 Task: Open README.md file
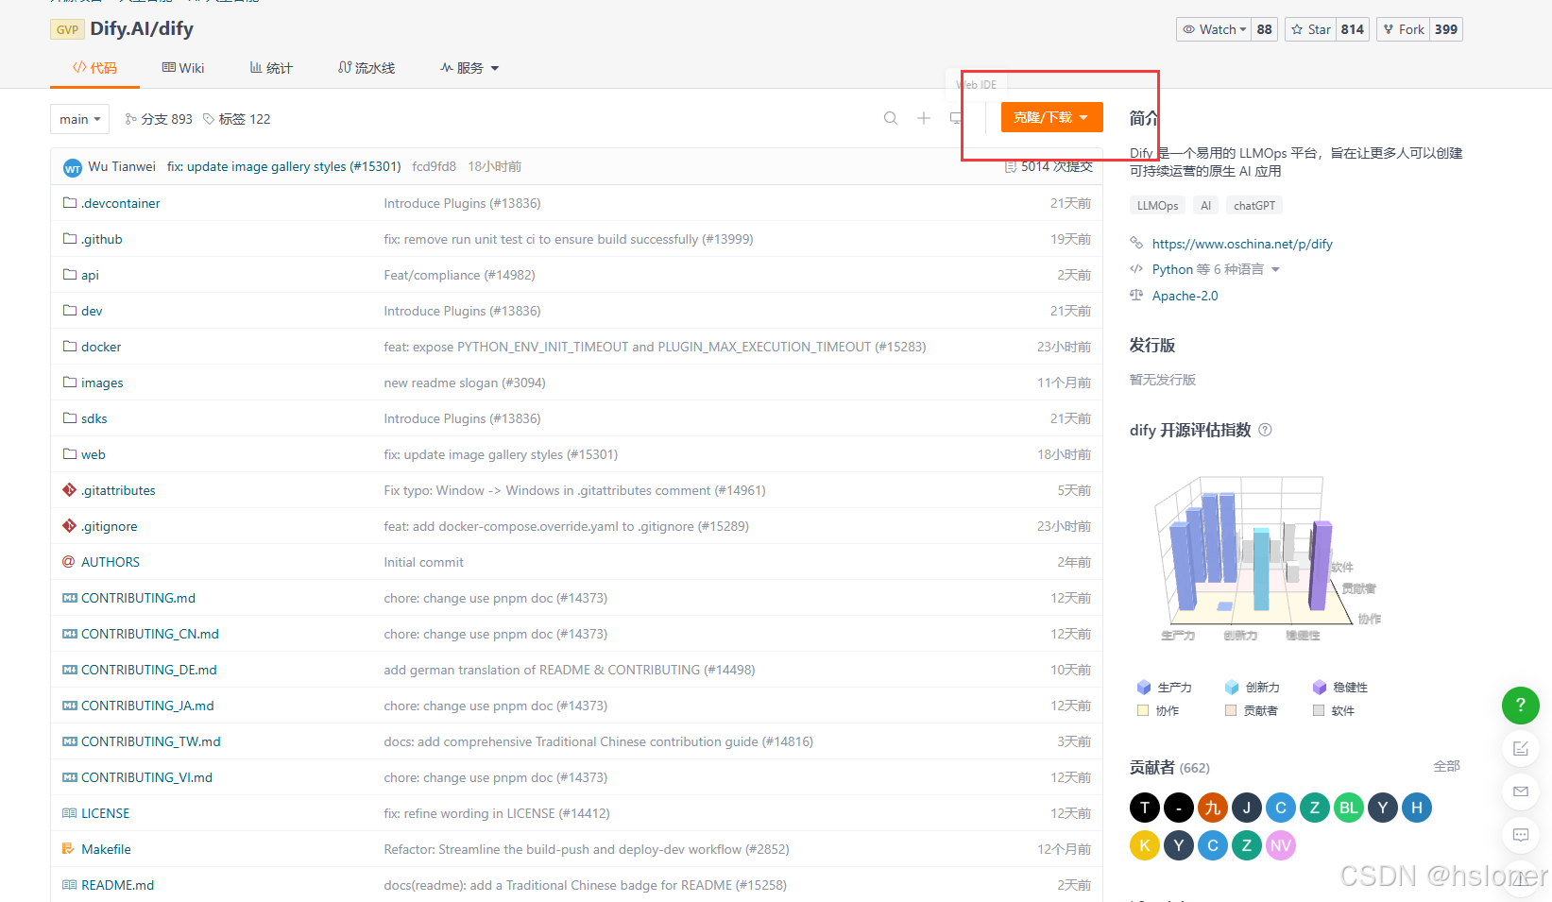[x=117, y=885]
